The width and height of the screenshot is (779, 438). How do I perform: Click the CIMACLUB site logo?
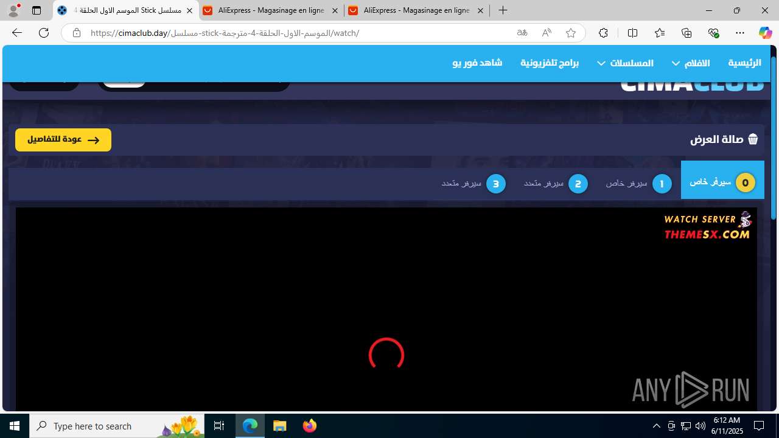[x=692, y=86]
